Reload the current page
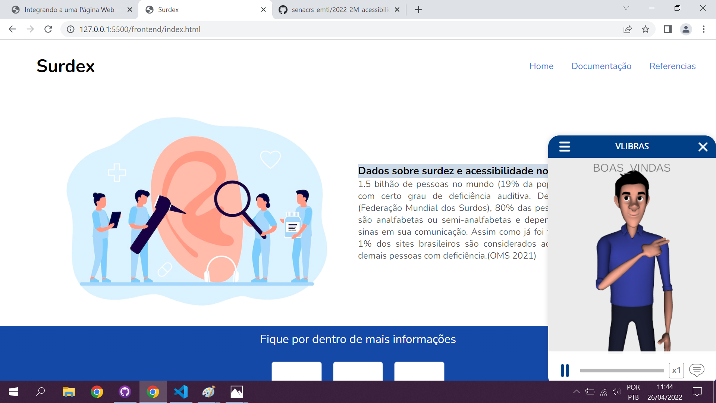Viewport: 716px width, 403px height. point(48,29)
